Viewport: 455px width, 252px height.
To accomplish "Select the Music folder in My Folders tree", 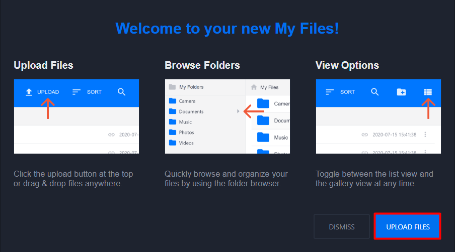I will coord(181,122).
